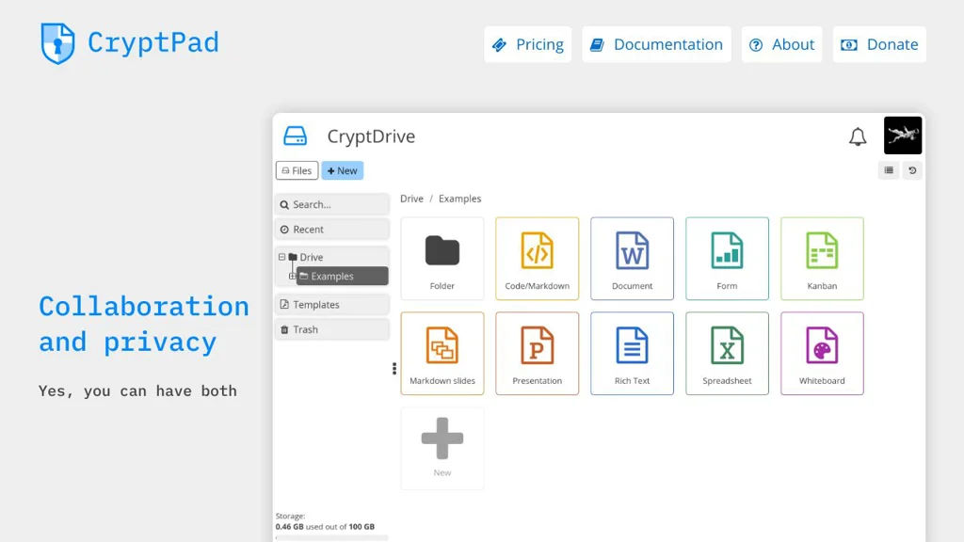964x542 pixels.
Task: Click the gray plus New tile
Action: tap(442, 448)
